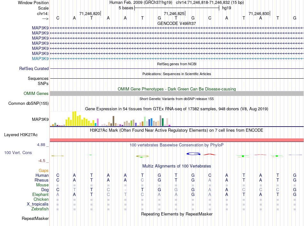Click the green bar in GTEx chart
The width and height of the screenshot is (304, 226).
(x=163, y=122)
